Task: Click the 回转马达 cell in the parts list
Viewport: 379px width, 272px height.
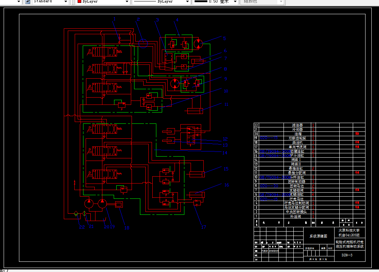Action: pos(297,186)
